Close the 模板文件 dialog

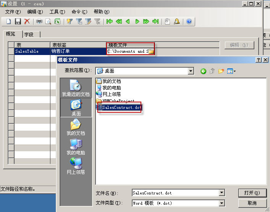[265, 60]
